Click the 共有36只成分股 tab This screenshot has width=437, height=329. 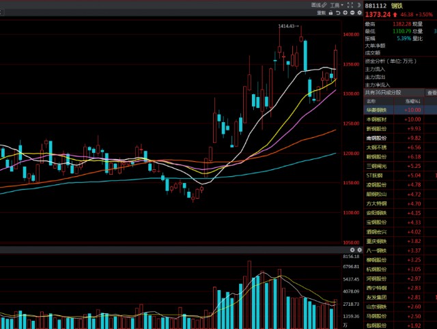pos(383,92)
